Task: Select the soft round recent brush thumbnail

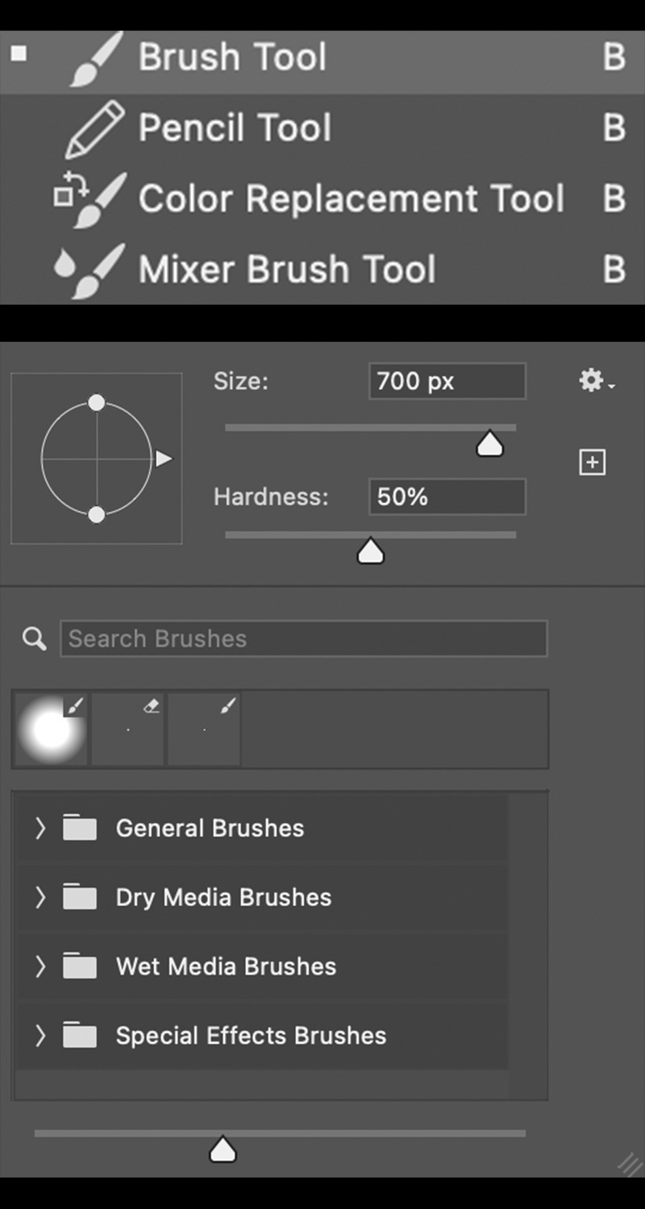Action: point(52,729)
